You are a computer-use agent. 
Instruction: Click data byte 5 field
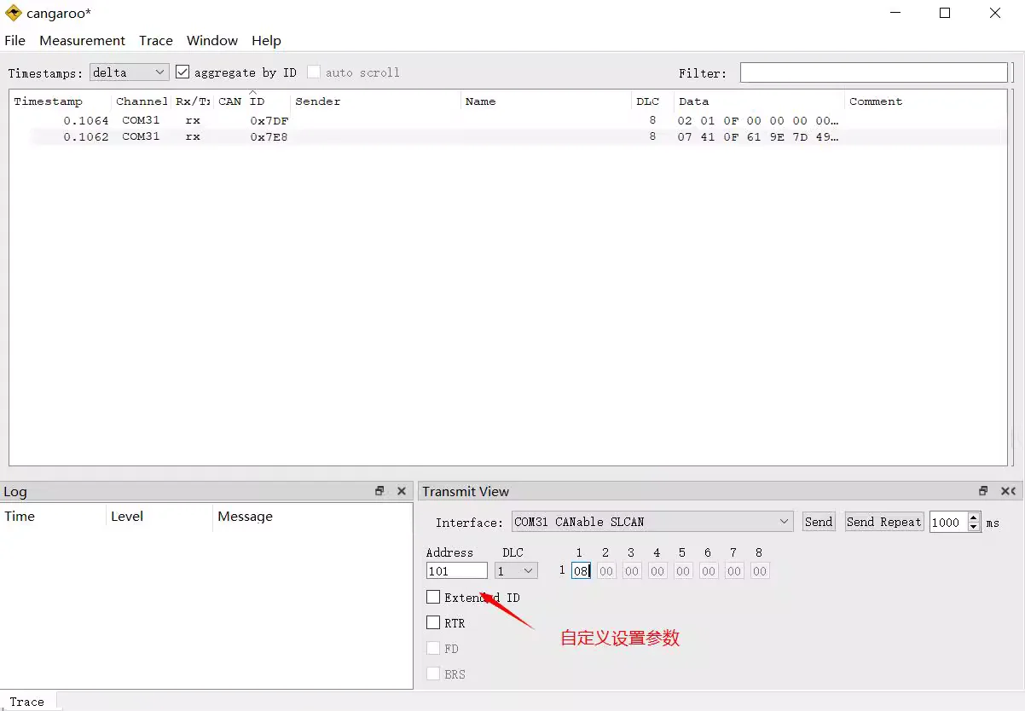click(x=683, y=570)
